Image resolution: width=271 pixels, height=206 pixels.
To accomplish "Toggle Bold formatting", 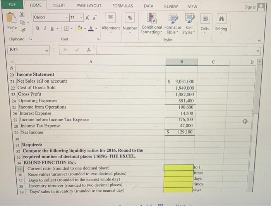I will (38, 28).
